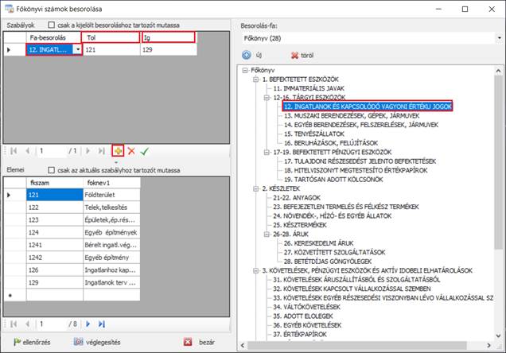Viewport: 506px width, 353px height.
Task: Select 25. KÉSZTERMÉKEK tree item
Action: click(x=300, y=225)
